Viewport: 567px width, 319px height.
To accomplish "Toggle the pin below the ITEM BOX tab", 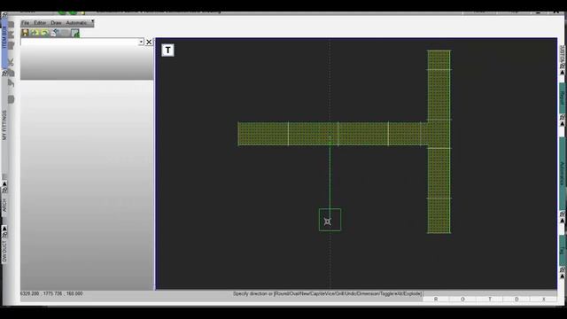I will (4, 74).
